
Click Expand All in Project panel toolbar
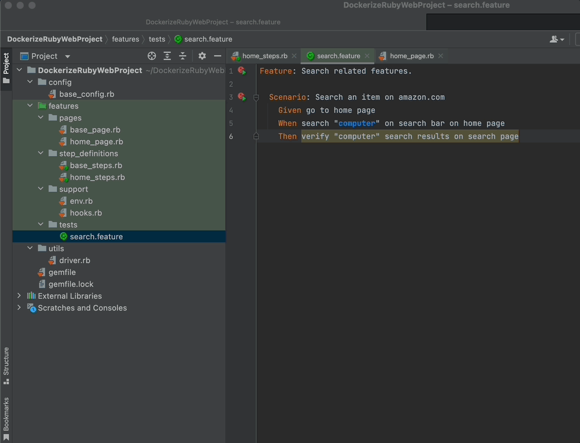(x=167, y=56)
